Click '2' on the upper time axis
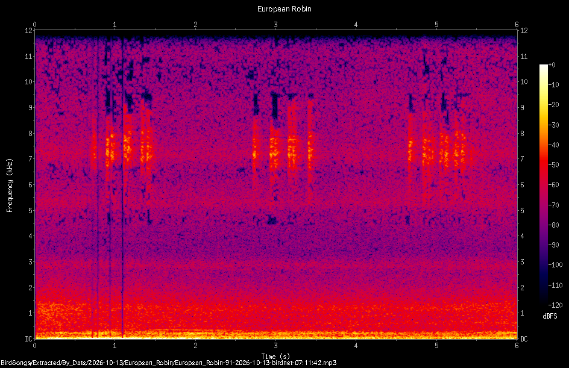This screenshot has height=368, width=569. pyautogui.click(x=195, y=25)
